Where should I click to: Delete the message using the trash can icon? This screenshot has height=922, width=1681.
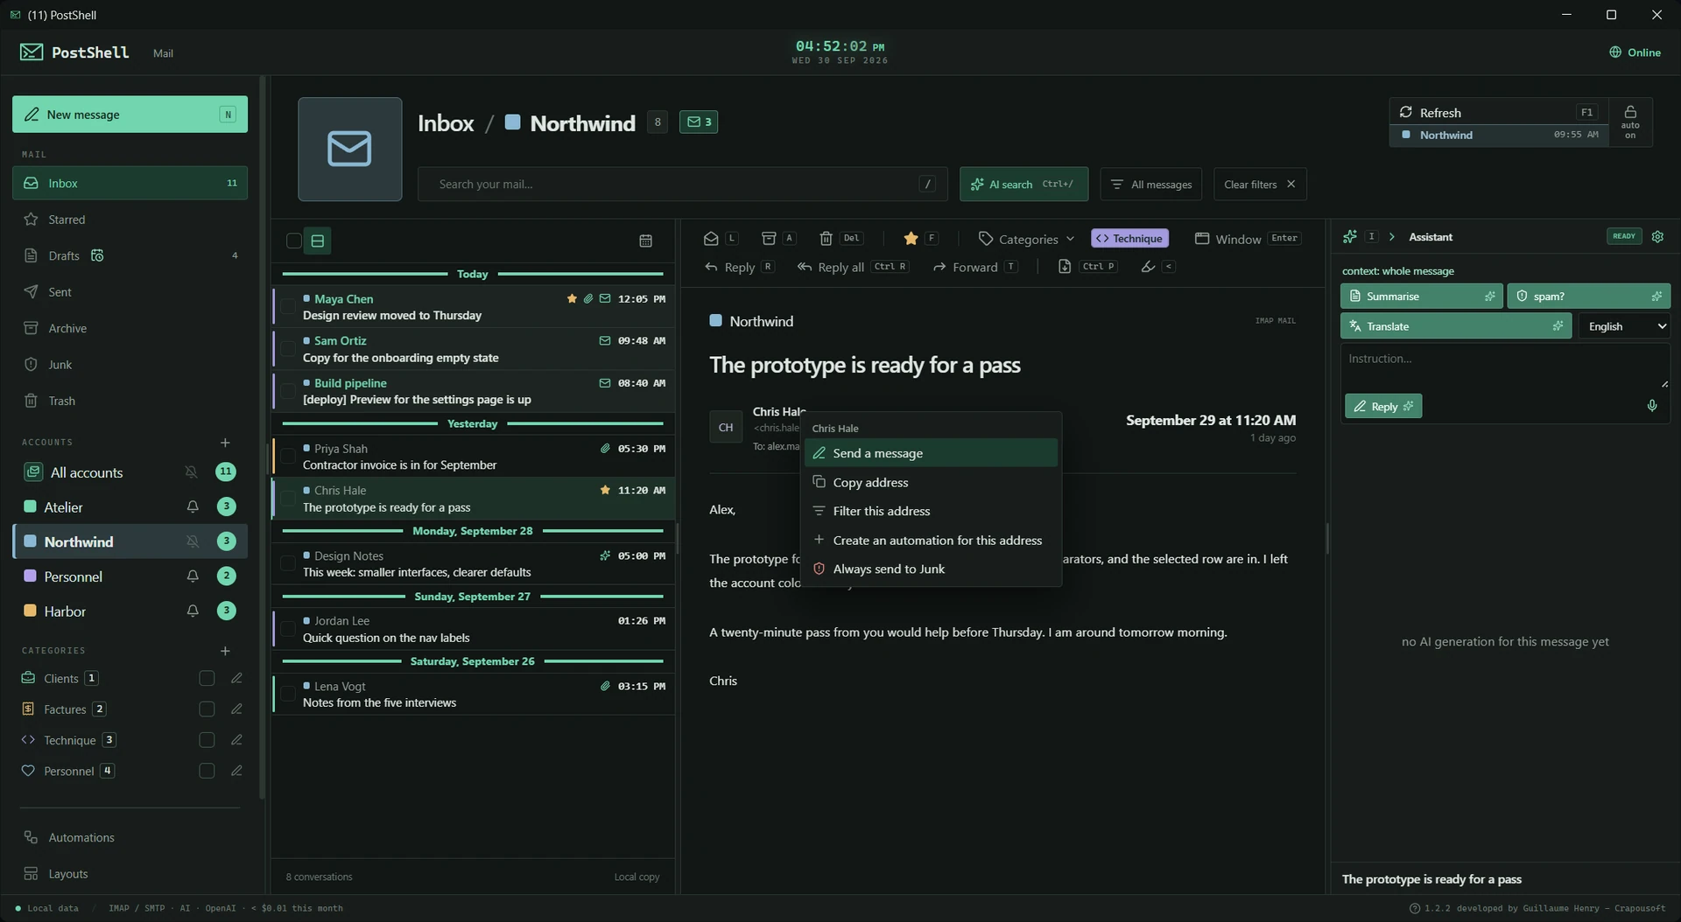826,239
